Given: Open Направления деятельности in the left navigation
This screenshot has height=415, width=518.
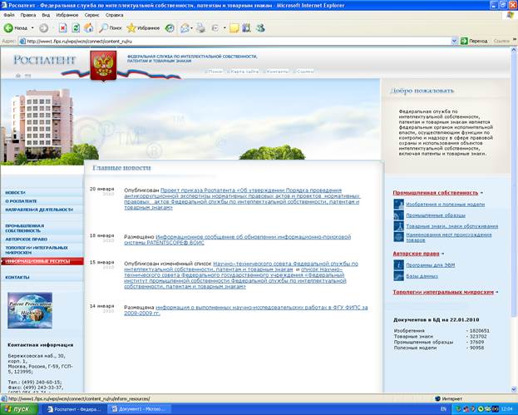Looking at the screenshot, I should 39,210.
